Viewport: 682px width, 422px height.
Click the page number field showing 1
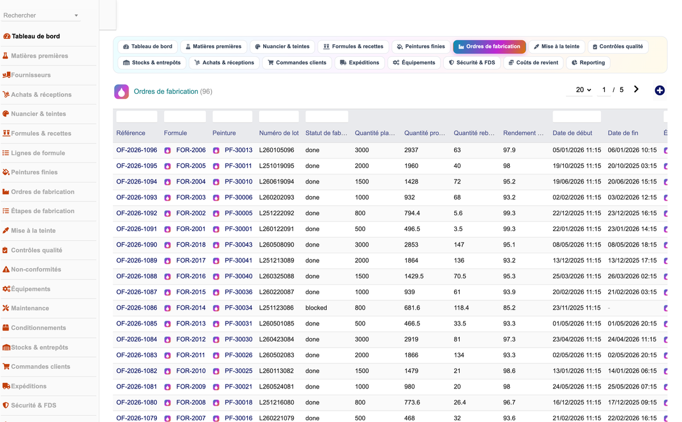tap(604, 90)
